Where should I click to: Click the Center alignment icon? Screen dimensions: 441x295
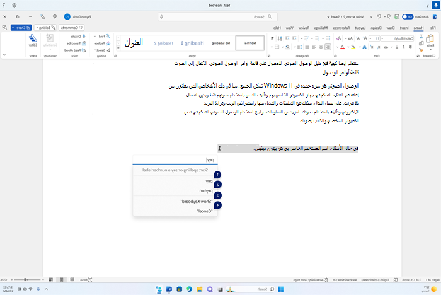[321, 47]
